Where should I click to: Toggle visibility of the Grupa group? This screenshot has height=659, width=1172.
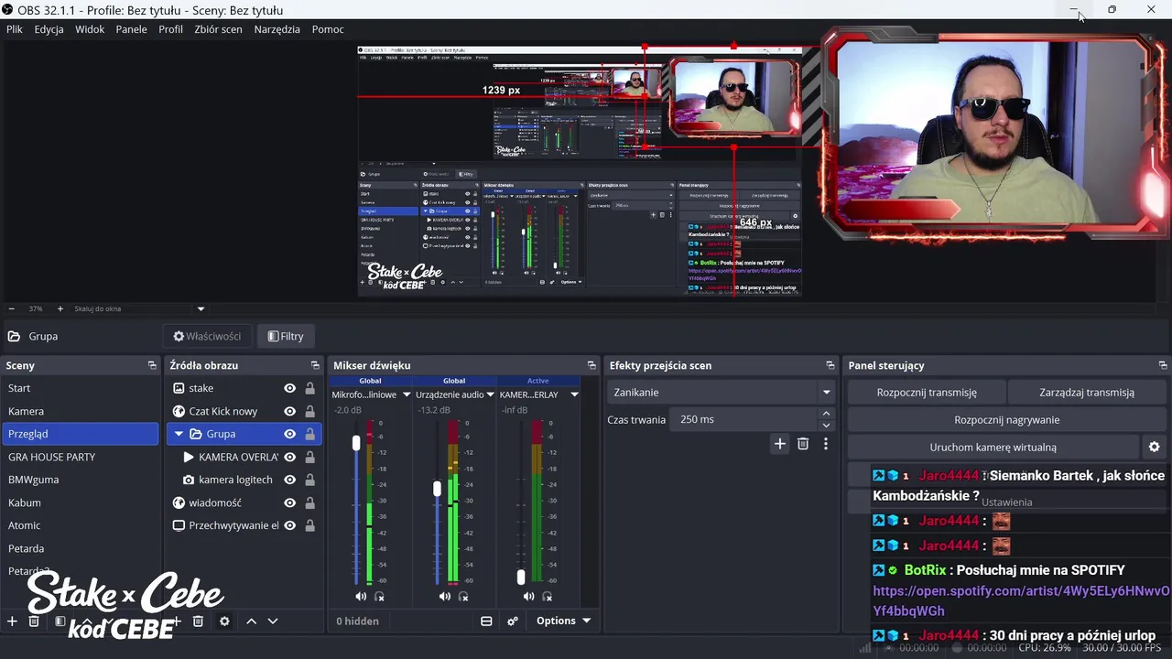tap(289, 434)
